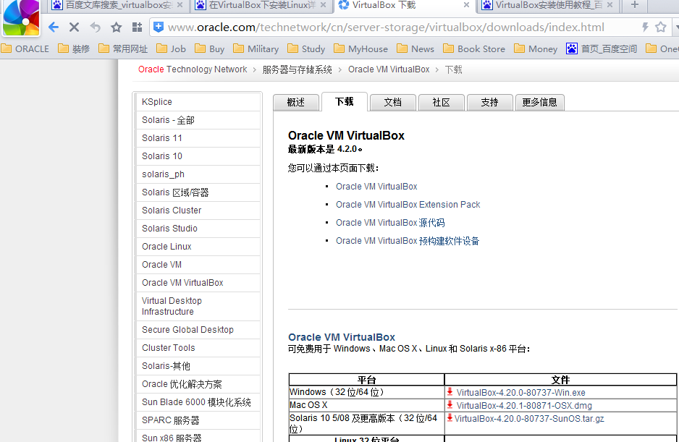Open Virtual Desktop Infrastructure sidebar item
The image size is (679, 442).
[x=198, y=306]
